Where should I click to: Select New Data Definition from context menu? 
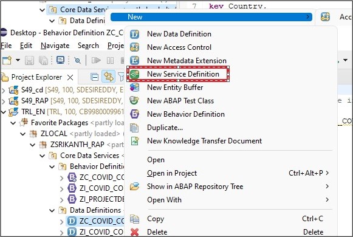click(179, 34)
